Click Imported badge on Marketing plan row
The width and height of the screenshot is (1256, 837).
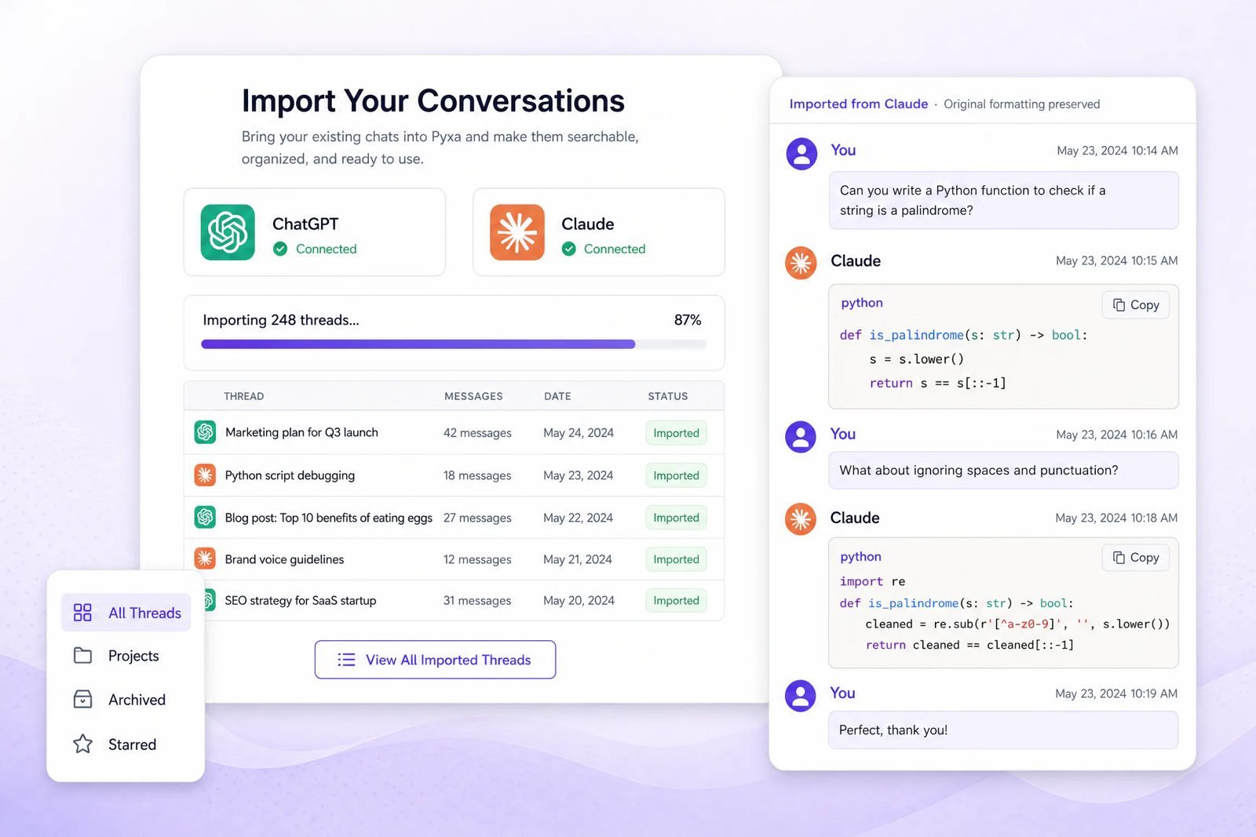tap(676, 433)
